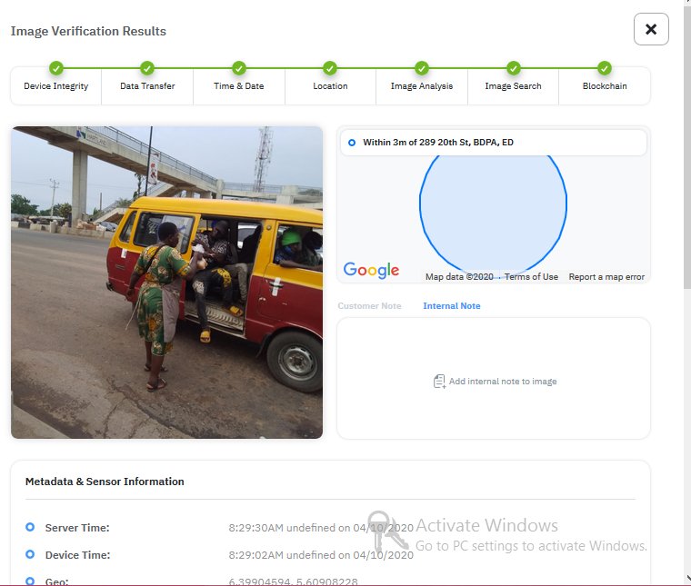
Task: Click the Time & Date green checkmark icon
Action: (239, 68)
